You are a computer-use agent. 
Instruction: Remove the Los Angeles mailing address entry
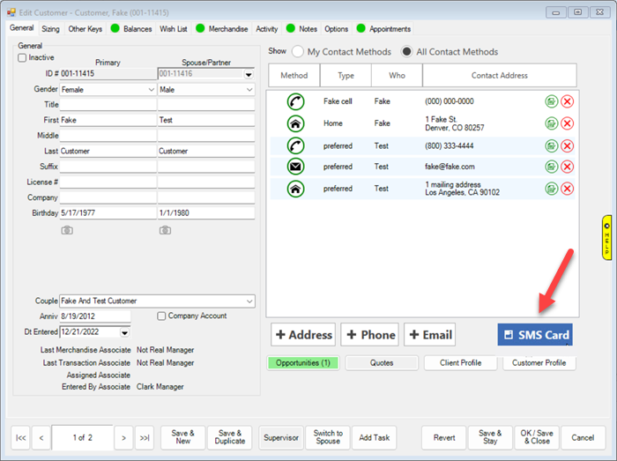pos(567,188)
